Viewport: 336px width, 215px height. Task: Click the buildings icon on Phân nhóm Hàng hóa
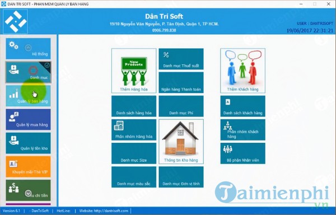[x=119, y=125]
